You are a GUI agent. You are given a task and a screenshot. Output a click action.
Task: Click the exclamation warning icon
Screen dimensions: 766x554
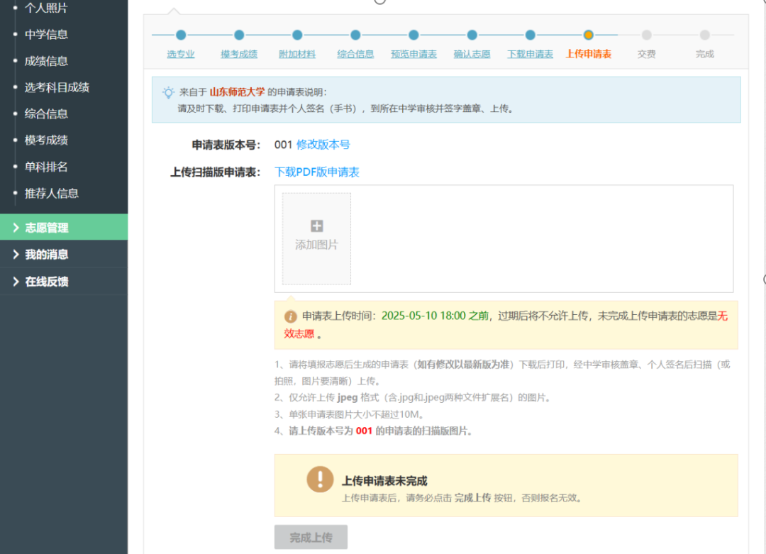320,479
